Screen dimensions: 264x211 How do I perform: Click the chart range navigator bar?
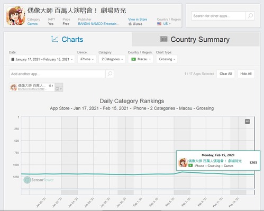[138, 192]
